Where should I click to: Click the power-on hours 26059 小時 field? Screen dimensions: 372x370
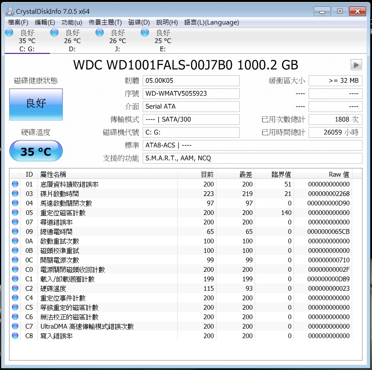point(335,133)
